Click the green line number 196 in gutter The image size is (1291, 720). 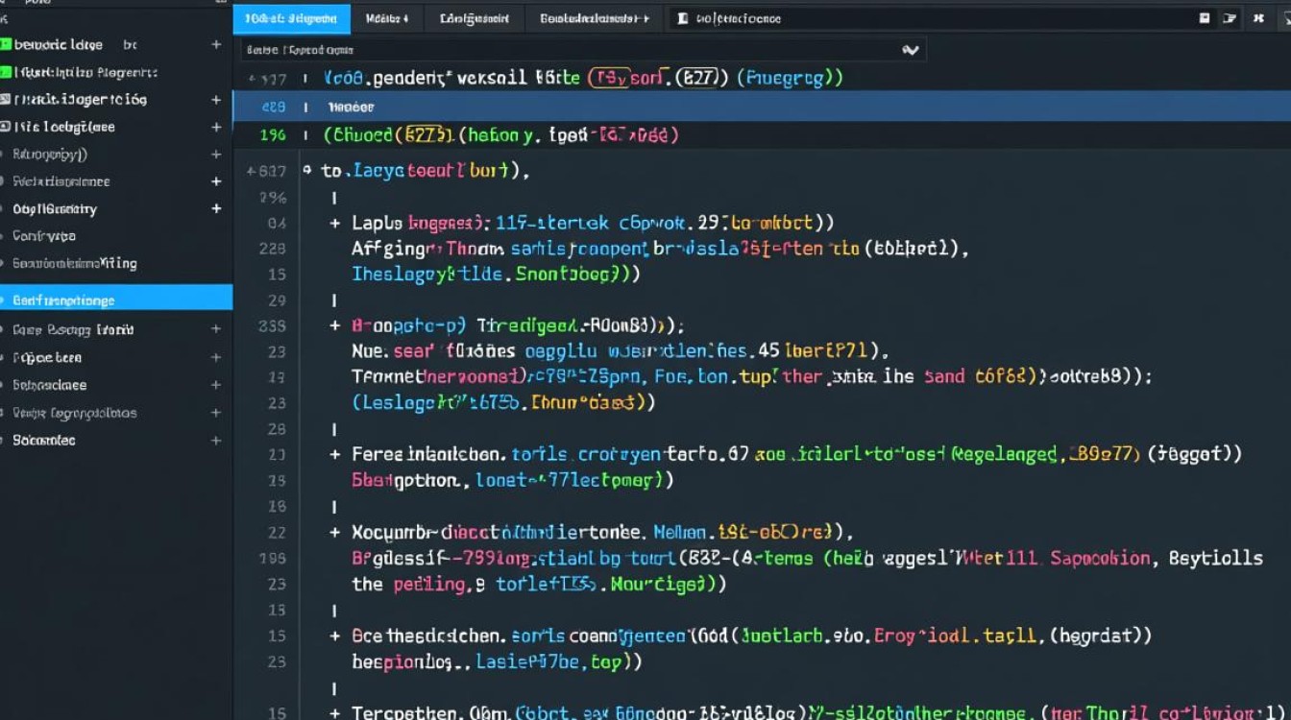[273, 135]
